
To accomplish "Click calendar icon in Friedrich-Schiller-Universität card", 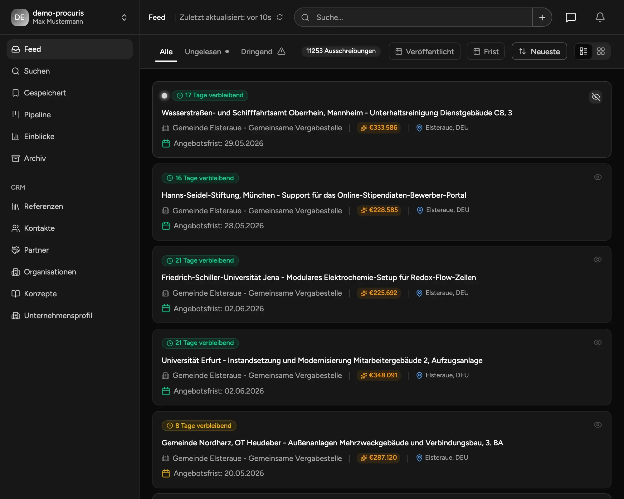I will tap(166, 308).
